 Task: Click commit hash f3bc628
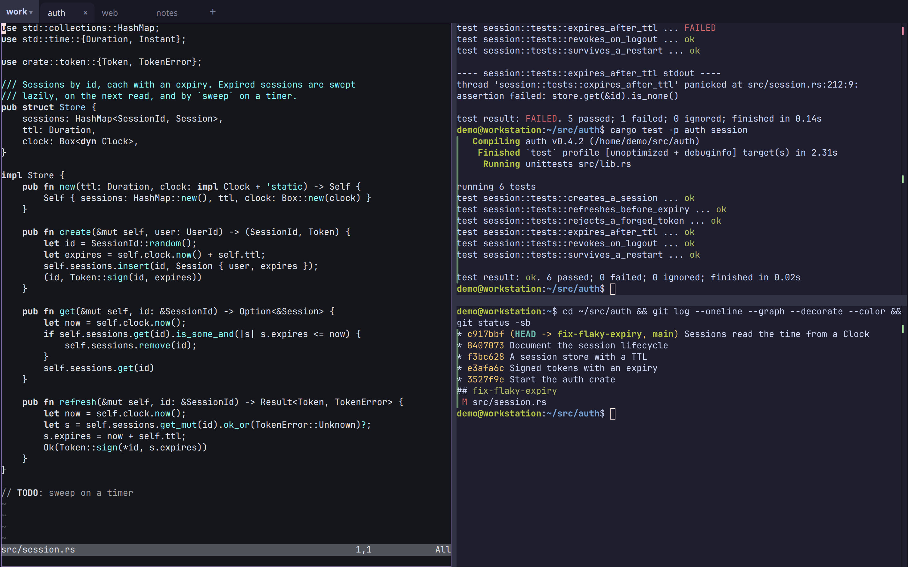point(486,357)
